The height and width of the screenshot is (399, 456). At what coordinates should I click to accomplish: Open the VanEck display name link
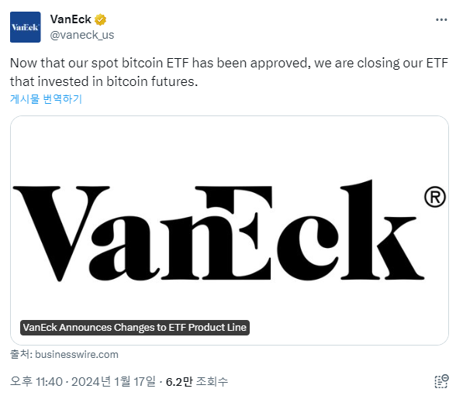71,19
